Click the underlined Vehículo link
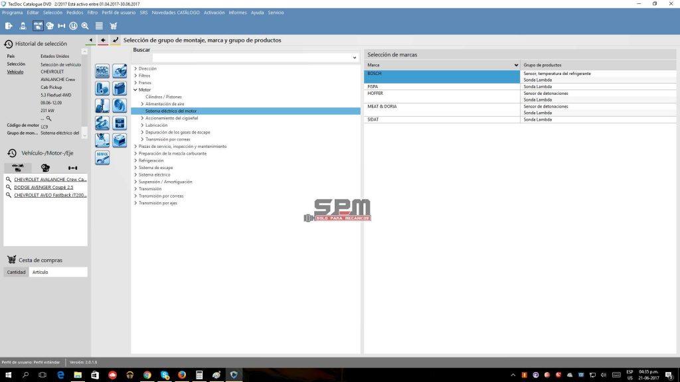680x382 pixels. click(x=15, y=72)
